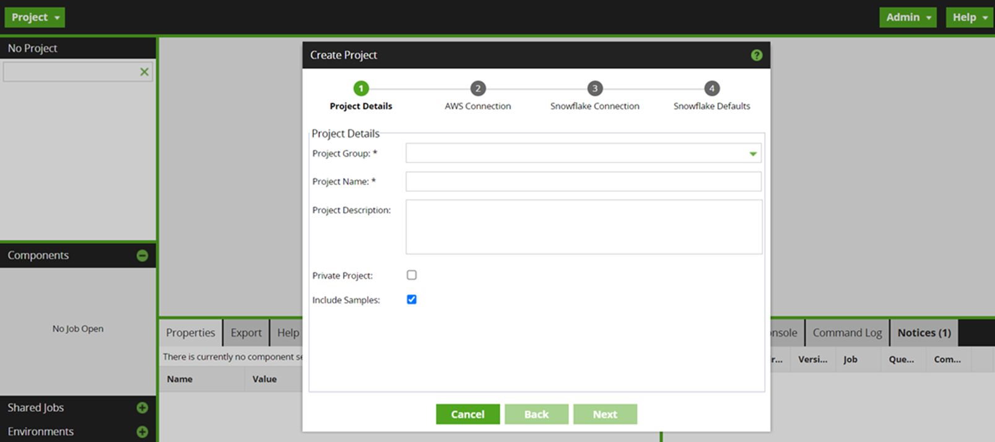The width and height of the screenshot is (995, 442).
Task: Open the Notices (1) tab
Action: click(924, 332)
